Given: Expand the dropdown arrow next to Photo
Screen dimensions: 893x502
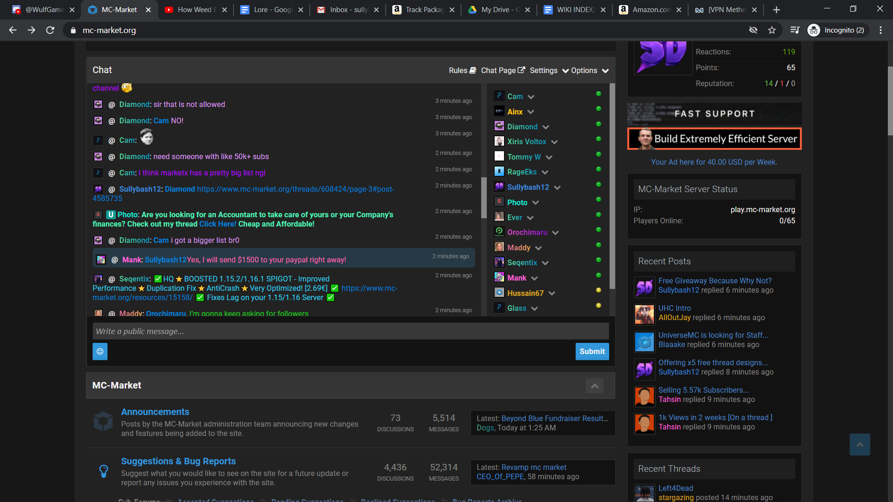Looking at the screenshot, I should (x=536, y=203).
